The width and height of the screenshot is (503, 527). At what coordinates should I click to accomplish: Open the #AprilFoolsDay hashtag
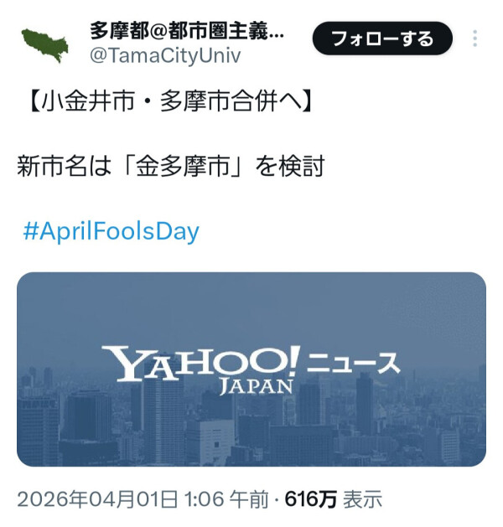click(x=111, y=231)
